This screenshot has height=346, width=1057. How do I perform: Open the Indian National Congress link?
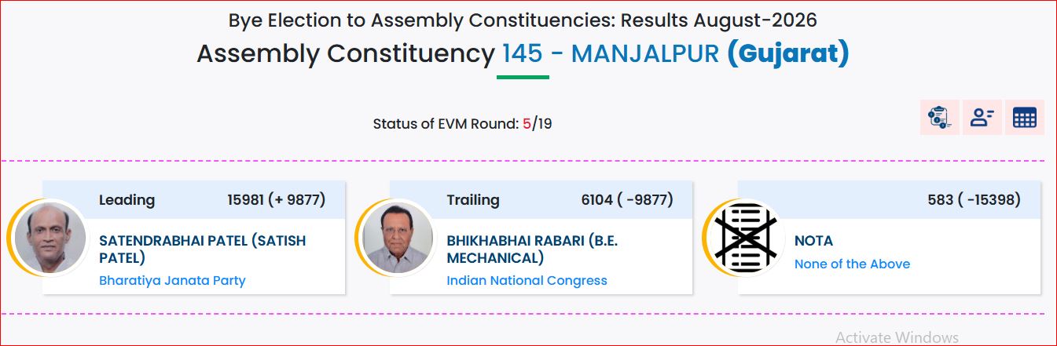point(527,280)
